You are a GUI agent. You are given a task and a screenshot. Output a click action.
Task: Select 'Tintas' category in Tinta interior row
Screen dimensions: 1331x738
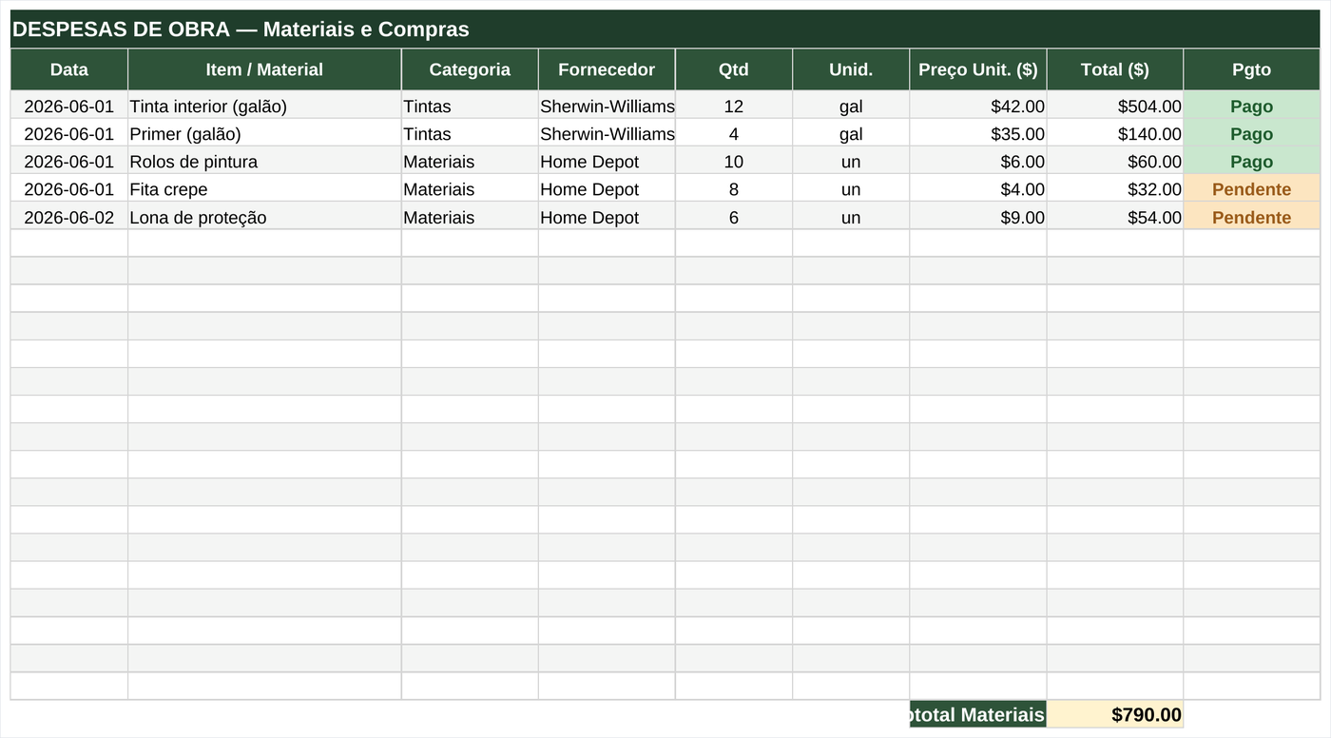pos(470,106)
